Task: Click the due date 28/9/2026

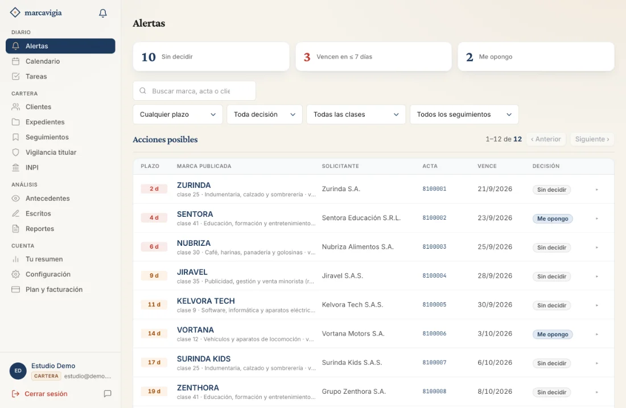Action: (495, 275)
